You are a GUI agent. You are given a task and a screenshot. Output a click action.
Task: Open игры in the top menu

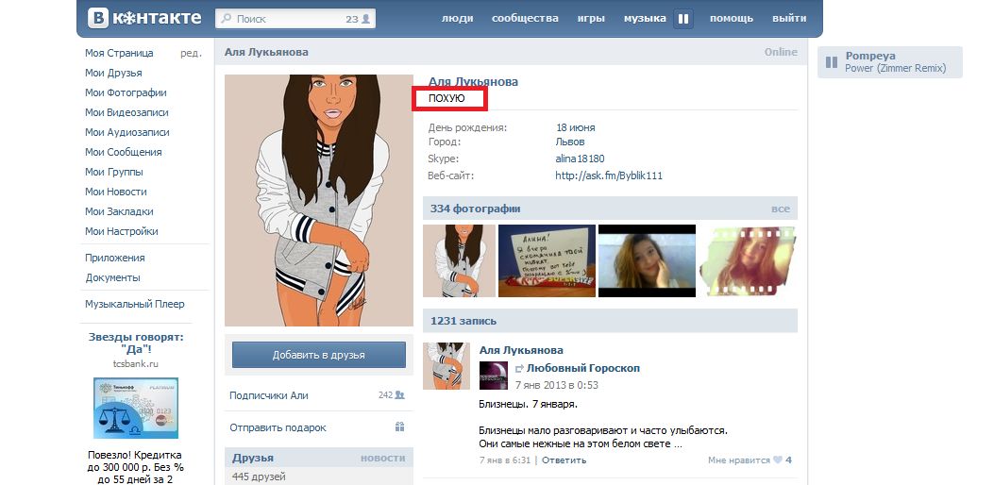pos(591,18)
